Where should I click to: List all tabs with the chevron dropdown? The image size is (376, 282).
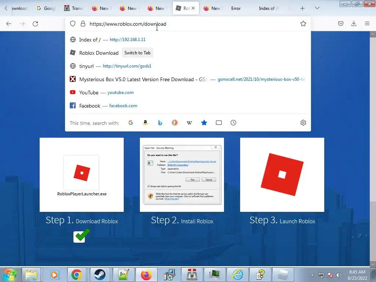(x=317, y=8)
